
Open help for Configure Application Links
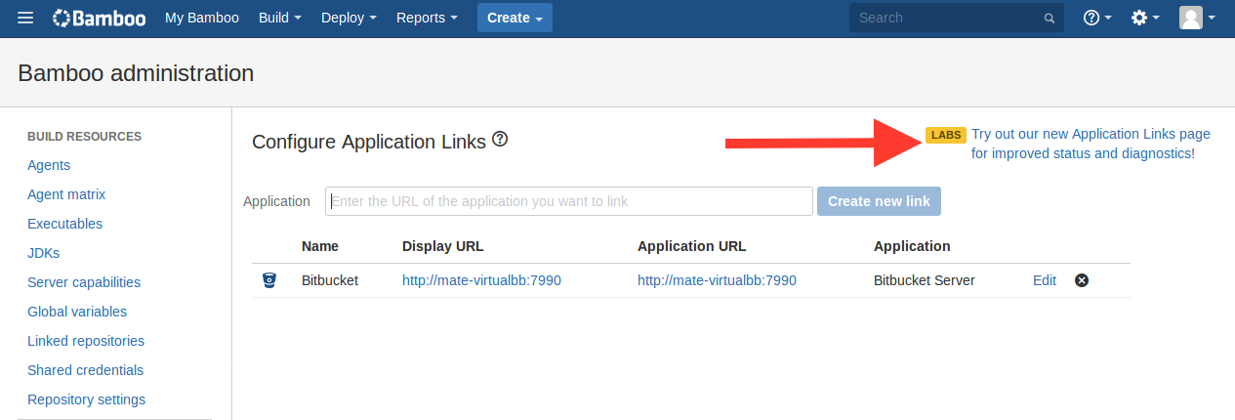(x=500, y=139)
